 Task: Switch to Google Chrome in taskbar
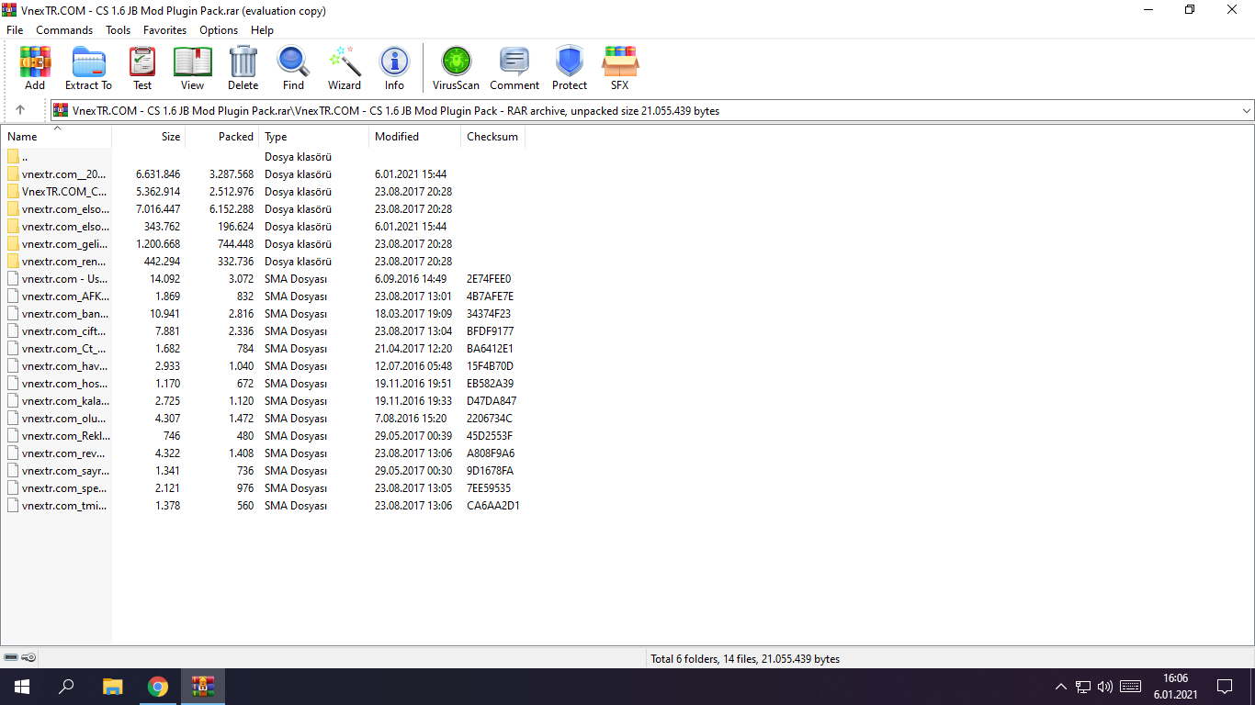tap(158, 687)
